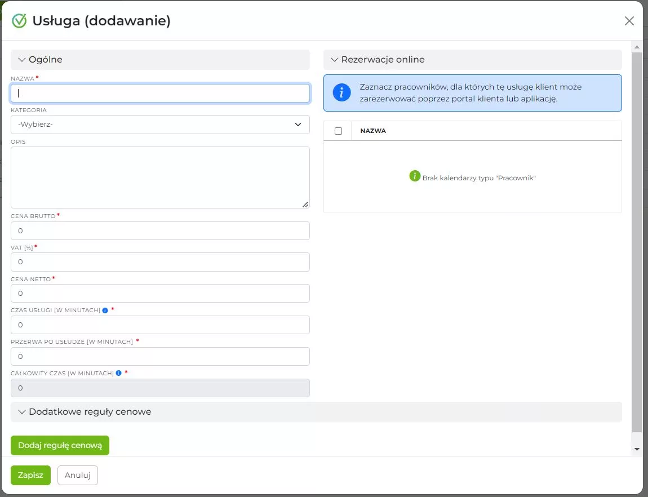Close the Usługa dialog with X
Image resolution: width=648 pixels, height=497 pixels.
(x=629, y=21)
